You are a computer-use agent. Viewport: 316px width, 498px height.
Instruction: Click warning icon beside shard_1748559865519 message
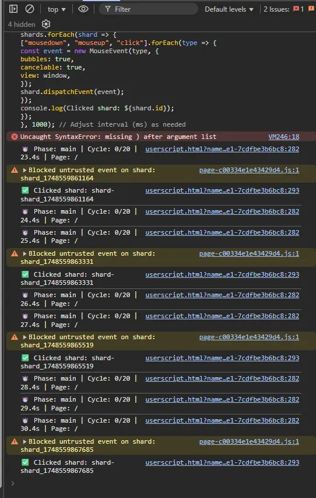(x=15, y=337)
